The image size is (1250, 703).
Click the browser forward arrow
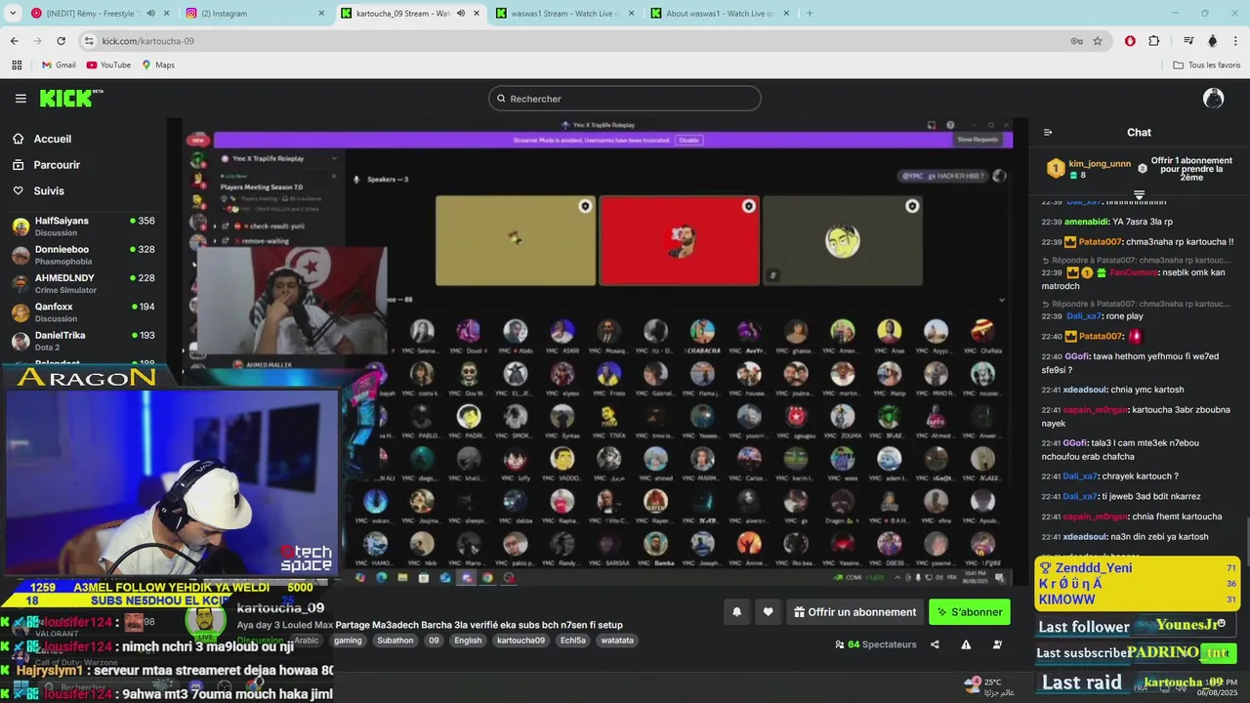pyautogui.click(x=37, y=41)
